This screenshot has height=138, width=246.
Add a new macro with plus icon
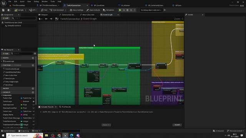tap(33, 89)
